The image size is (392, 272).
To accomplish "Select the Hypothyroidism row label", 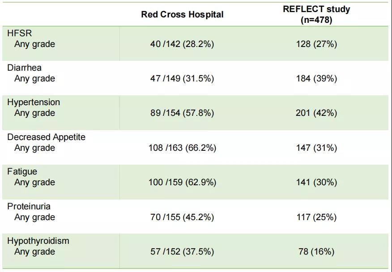I will pyautogui.click(x=38, y=241).
